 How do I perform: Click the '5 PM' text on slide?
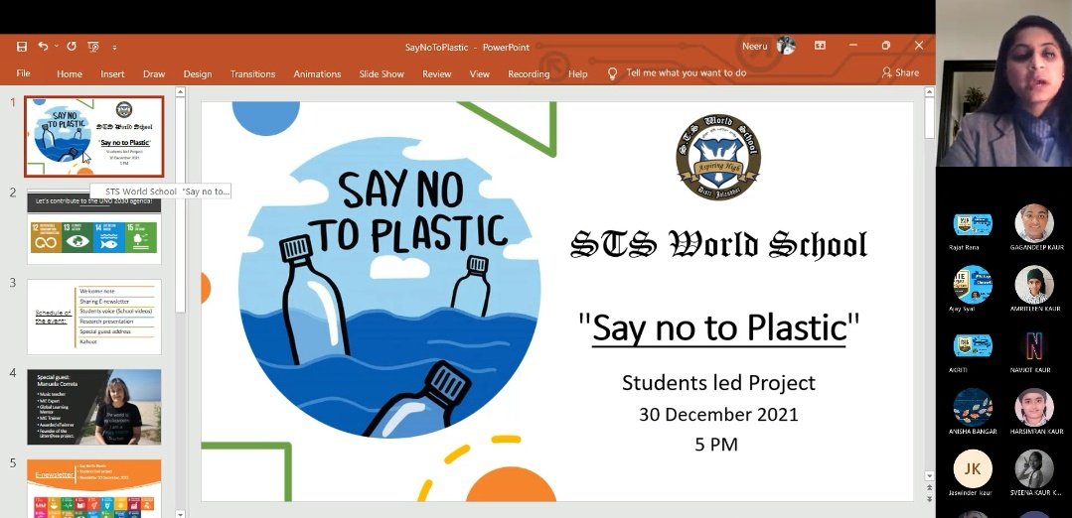716,445
